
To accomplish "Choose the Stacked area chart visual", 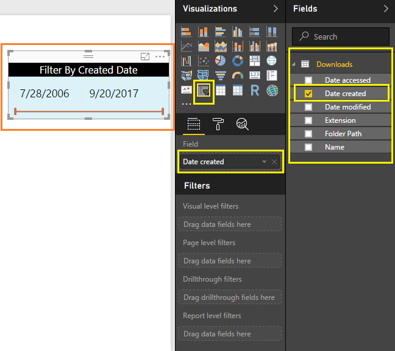I will tap(221, 46).
